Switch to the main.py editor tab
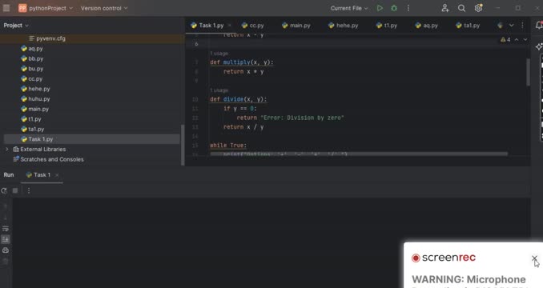543x288 pixels. [296, 26]
